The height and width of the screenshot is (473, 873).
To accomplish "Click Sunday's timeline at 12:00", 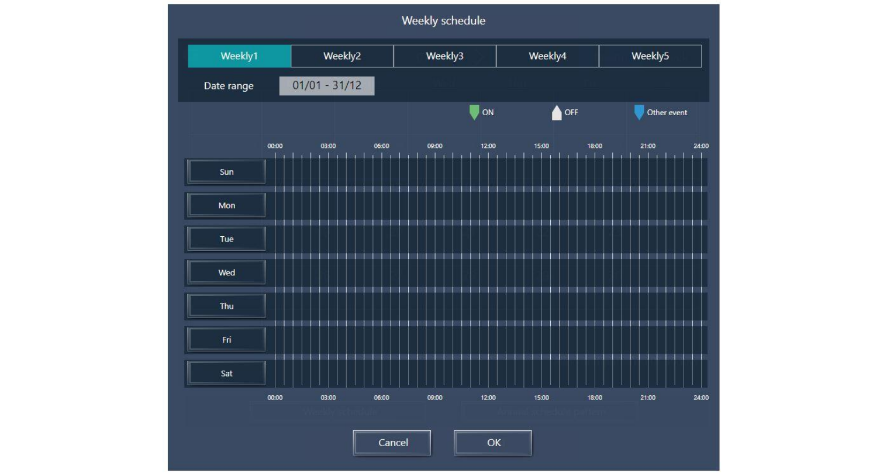I will tap(488, 172).
